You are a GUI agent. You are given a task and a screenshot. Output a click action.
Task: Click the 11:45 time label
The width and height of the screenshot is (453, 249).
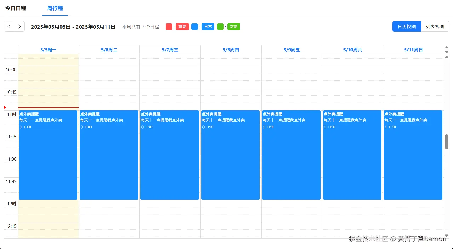click(11, 182)
